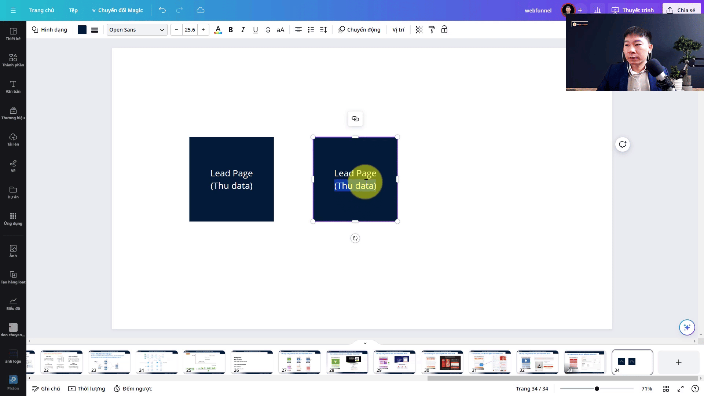Collapse the page thumbnails strip
Image resolution: width=704 pixels, height=396 pixels.
[365, 343]
